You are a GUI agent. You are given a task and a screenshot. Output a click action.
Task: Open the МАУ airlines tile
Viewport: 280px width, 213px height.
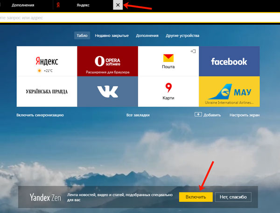point(229,91)
